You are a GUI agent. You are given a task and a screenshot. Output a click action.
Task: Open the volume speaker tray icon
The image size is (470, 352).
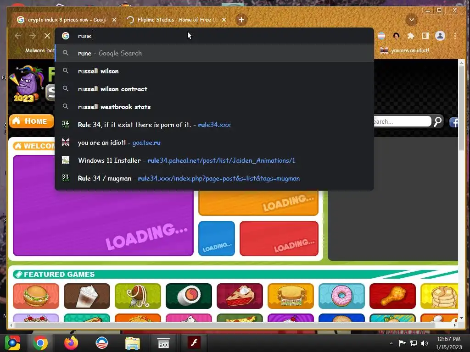[425, 343]
